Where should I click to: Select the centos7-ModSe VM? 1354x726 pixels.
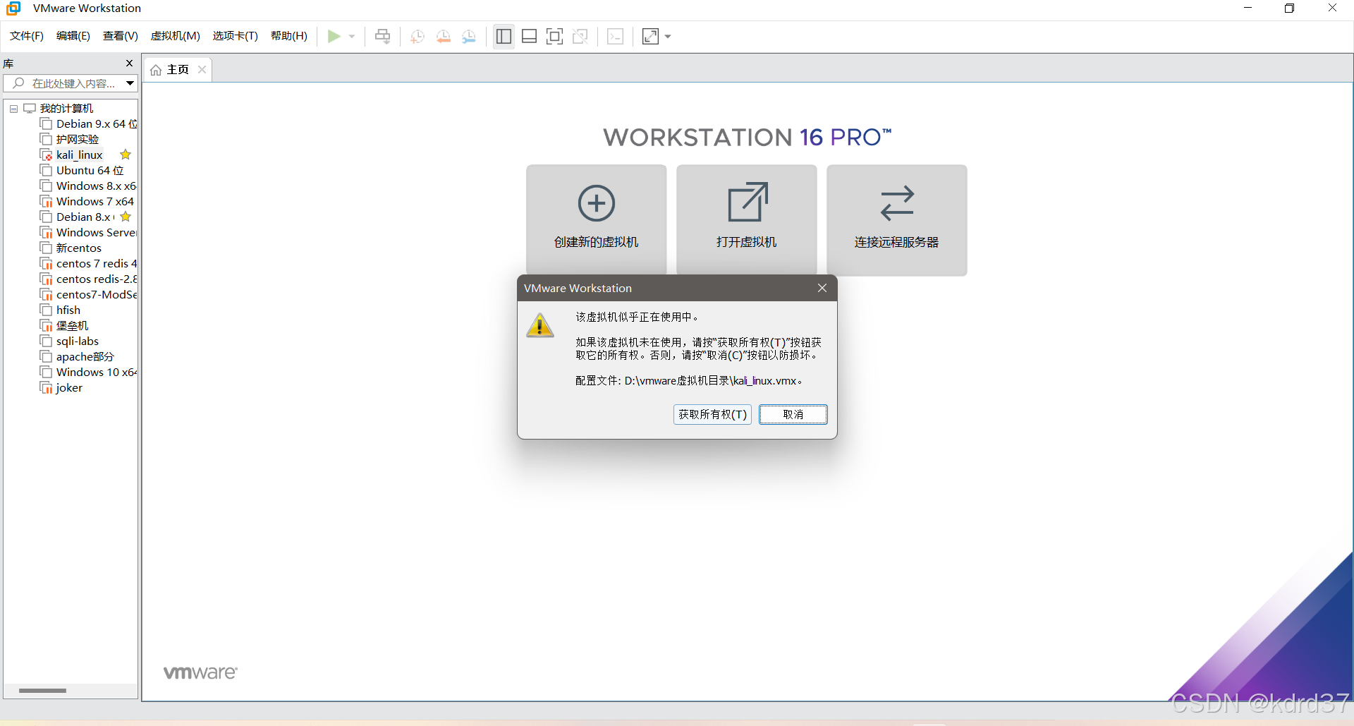(x=89, y=294)
